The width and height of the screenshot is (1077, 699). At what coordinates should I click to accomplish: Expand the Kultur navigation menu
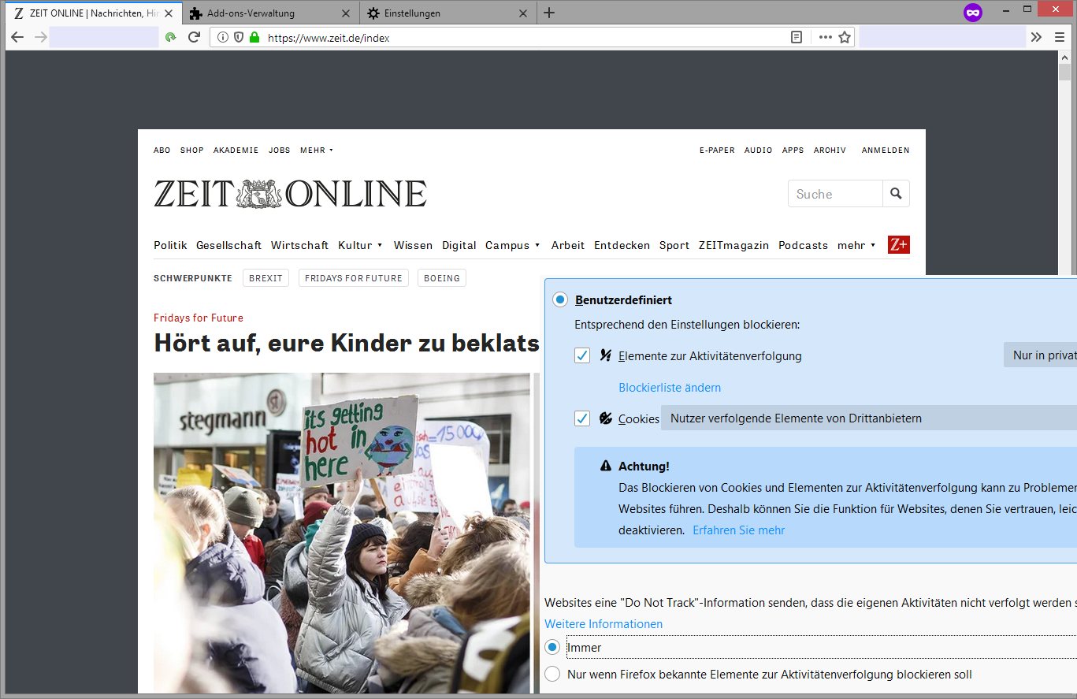[x=360, y=245]
